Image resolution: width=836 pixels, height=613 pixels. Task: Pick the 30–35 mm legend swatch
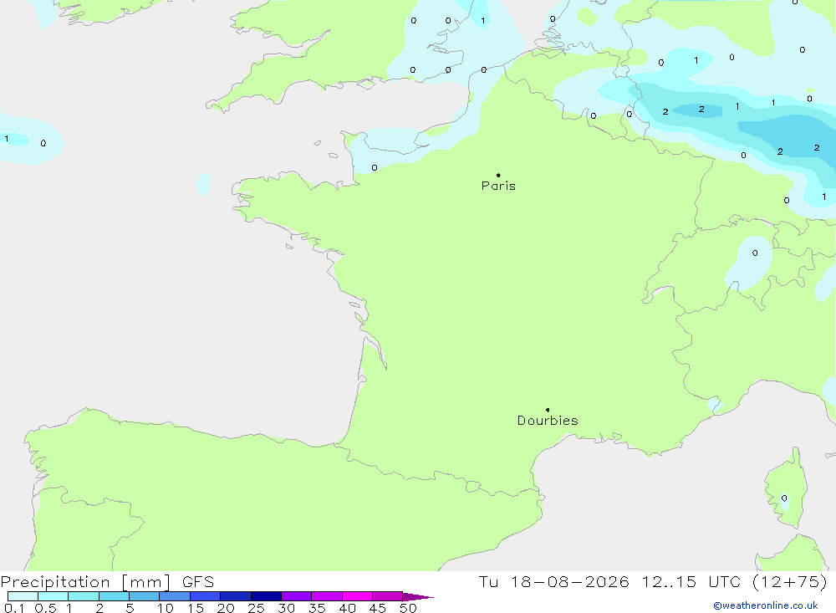(x=297, y=596)
